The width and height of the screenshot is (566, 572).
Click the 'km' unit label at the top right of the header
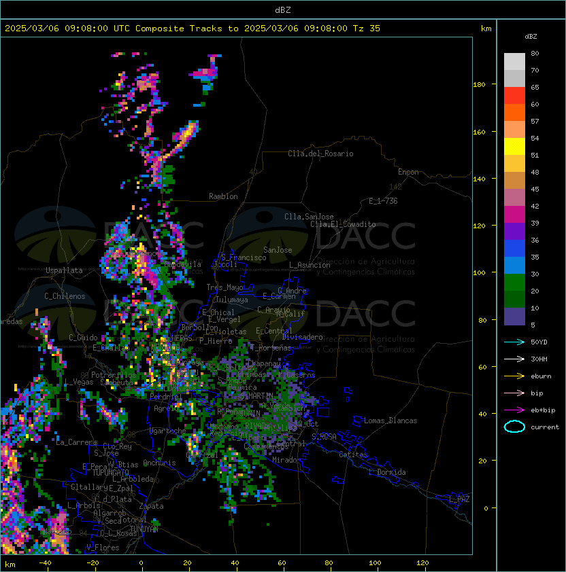(486, 29)
